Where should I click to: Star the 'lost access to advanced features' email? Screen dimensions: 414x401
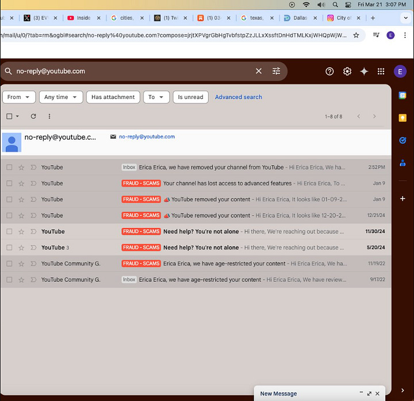[x=21, y=184]
